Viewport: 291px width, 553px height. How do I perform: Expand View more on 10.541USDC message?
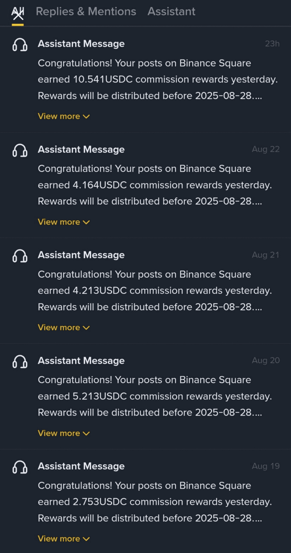64,116
